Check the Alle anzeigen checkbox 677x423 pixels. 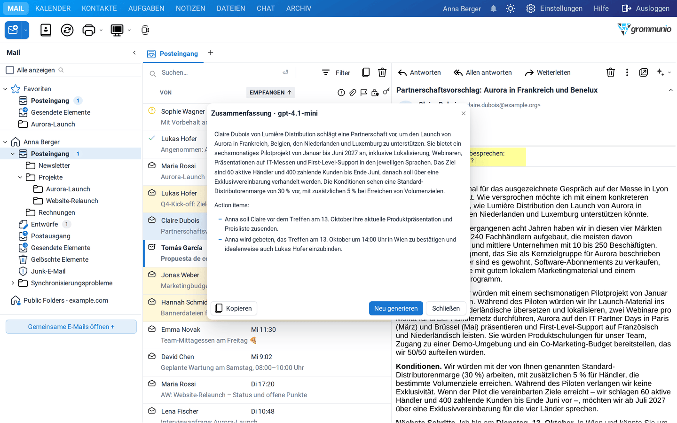[10, 70]
